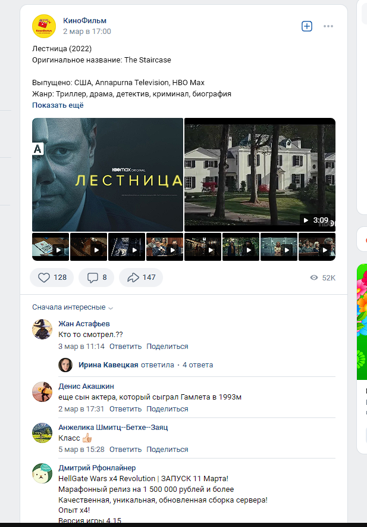
Task: Reply to the Класс comment
Action: 126,450
